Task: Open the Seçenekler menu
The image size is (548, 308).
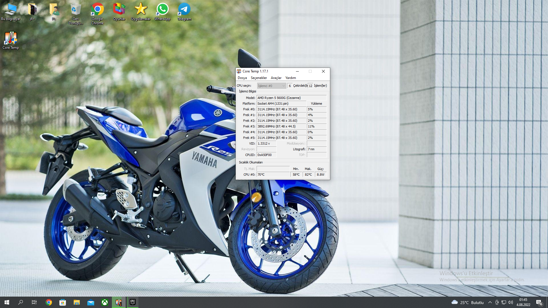Action: click(x=259, y=78)
